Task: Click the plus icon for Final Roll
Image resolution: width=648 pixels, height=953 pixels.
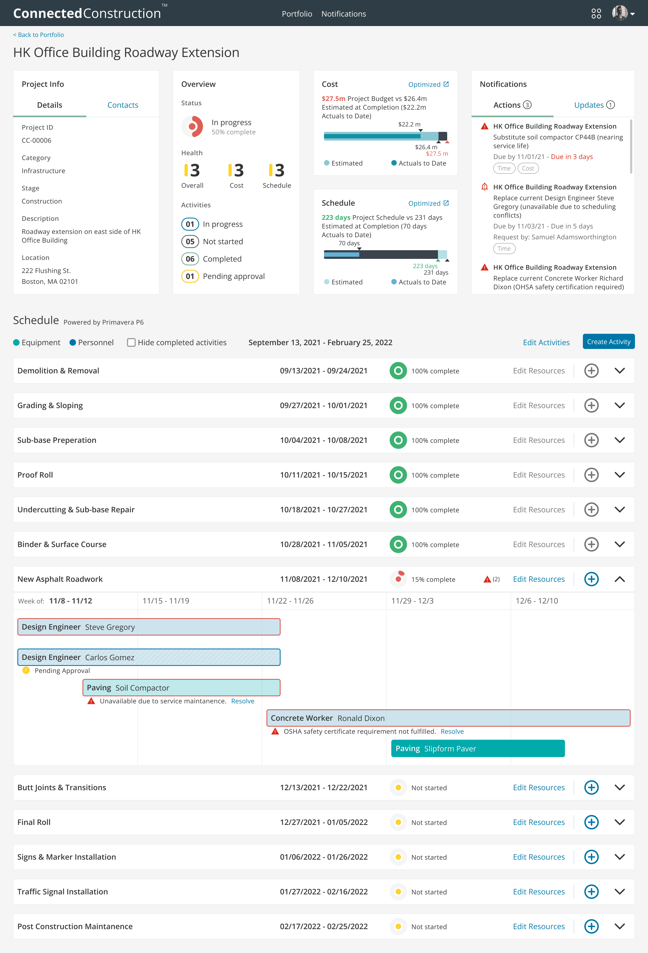Action: coord(591,822)
